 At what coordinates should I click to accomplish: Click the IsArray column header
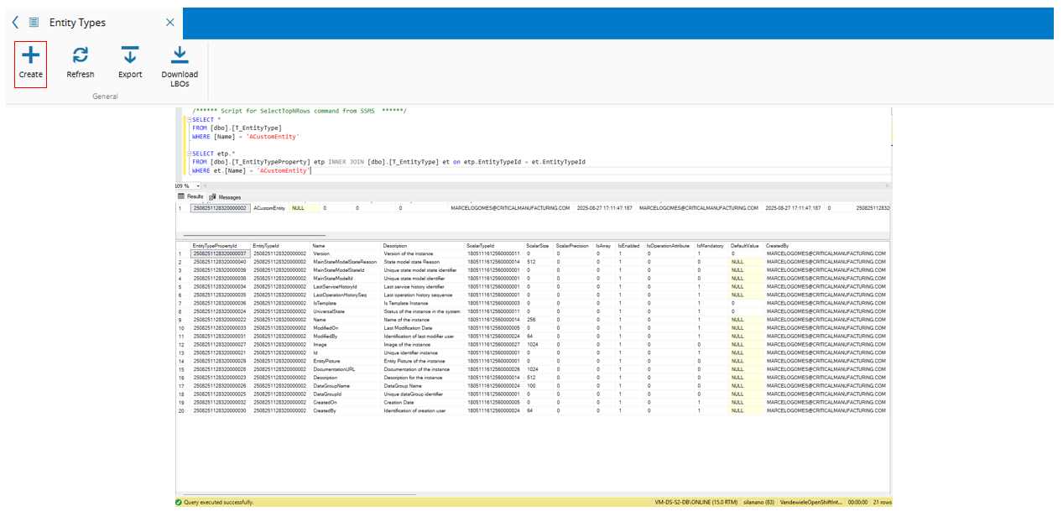tap(605, 246)
